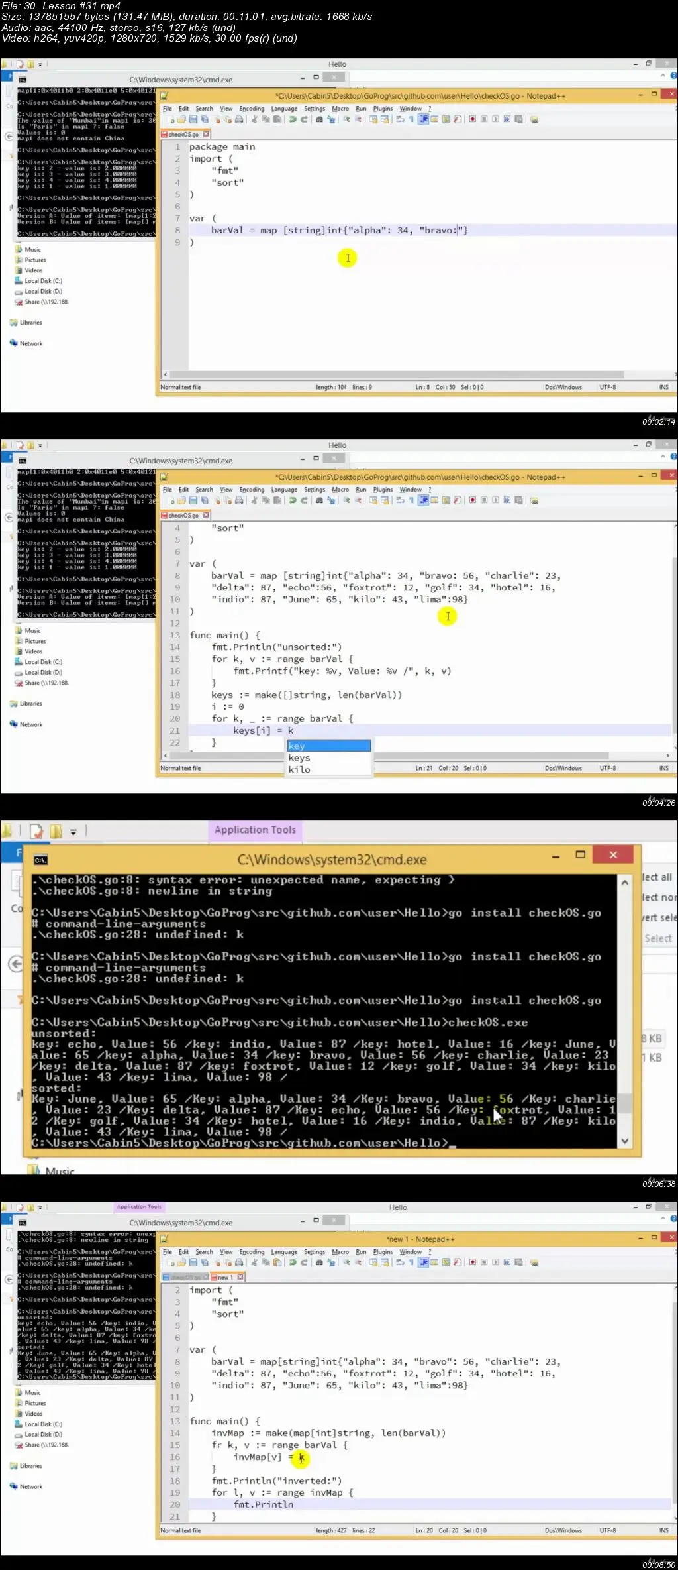Viewport: 678px width, 1570px height.
Task: Toggle Synchronize Horizontal Scrolling in first frame toolbar
Action: 385,119
